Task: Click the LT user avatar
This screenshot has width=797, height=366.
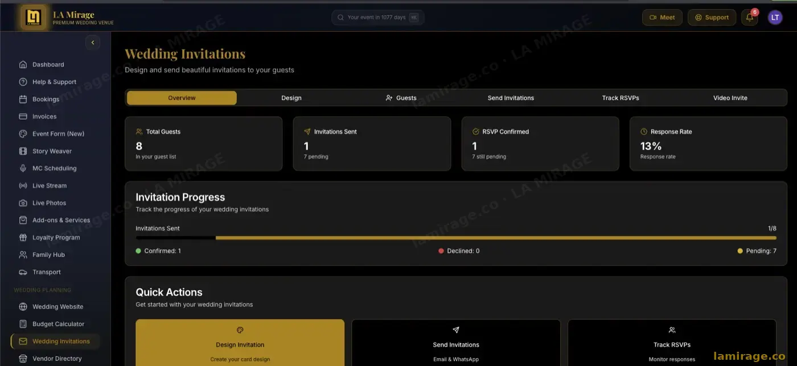Action: 775,17
